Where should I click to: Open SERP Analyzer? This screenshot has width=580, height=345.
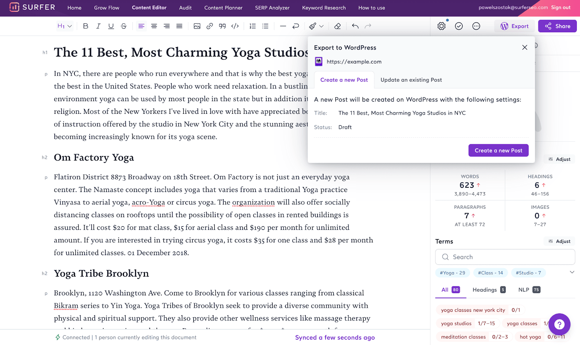click(x=272, y=8)
